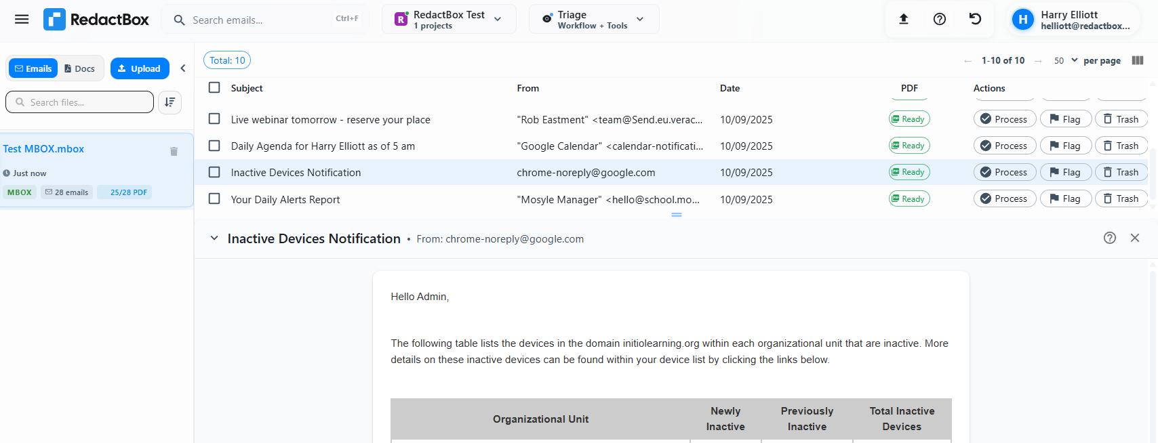Trash the Your Daily Alerts Report email
Screen dimensions: 1158x443
[1121, 198]
